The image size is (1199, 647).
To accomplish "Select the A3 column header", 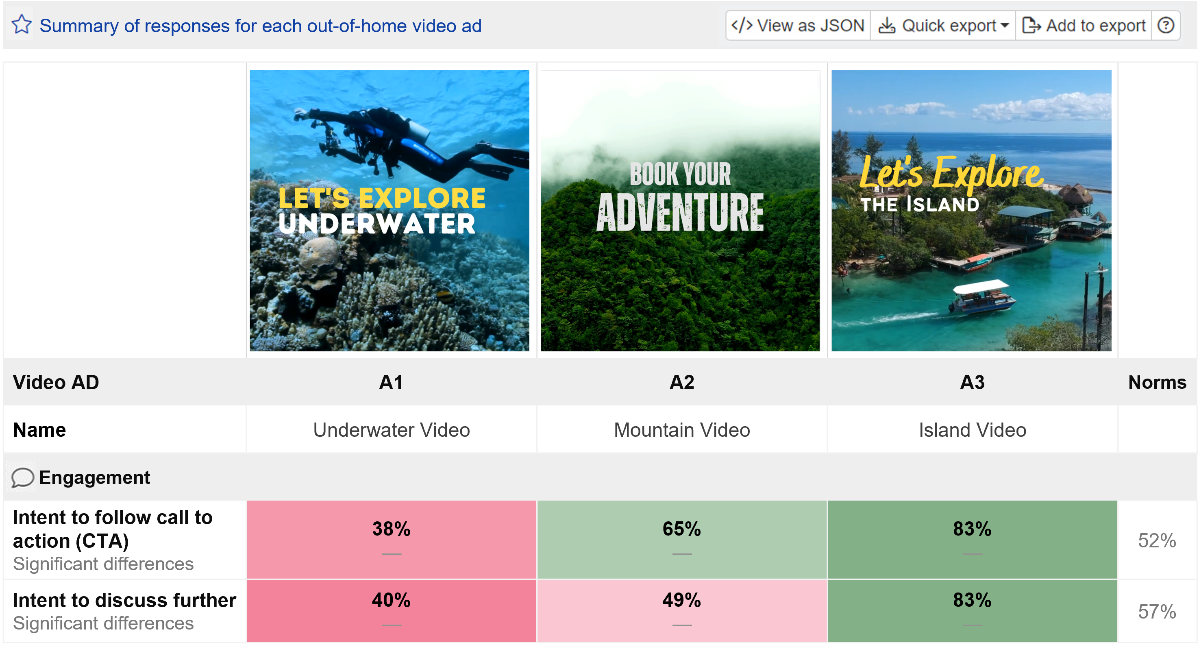I will pyautogui.click(x=972, y=382).
